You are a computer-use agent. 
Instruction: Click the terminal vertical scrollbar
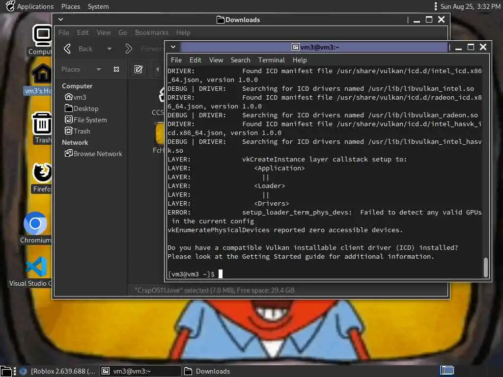pos(486,267)
